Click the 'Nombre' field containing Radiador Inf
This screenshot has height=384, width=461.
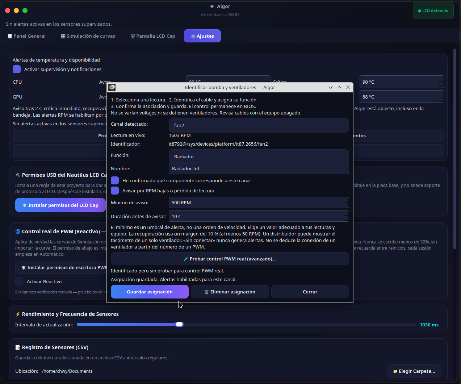[259, 168]
